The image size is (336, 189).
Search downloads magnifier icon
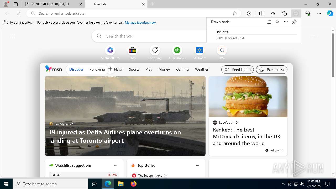(277, 22)
